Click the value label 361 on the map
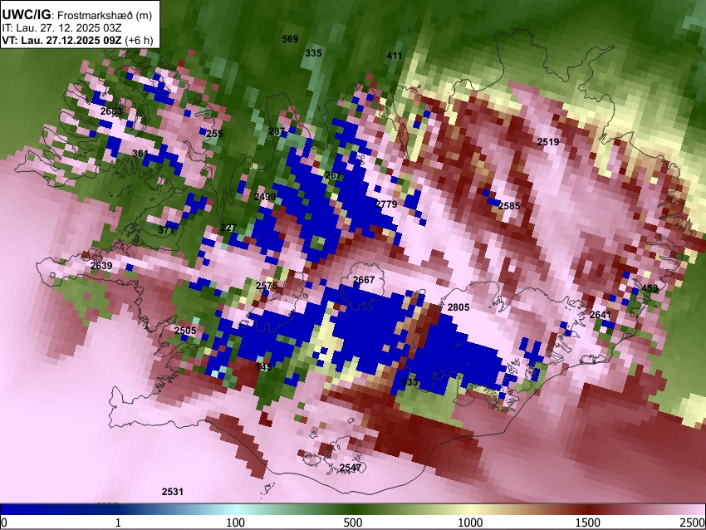 point(140,154)
